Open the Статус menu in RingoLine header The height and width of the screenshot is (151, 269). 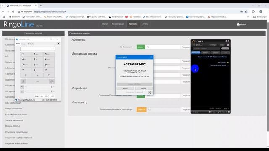point(105,24)
